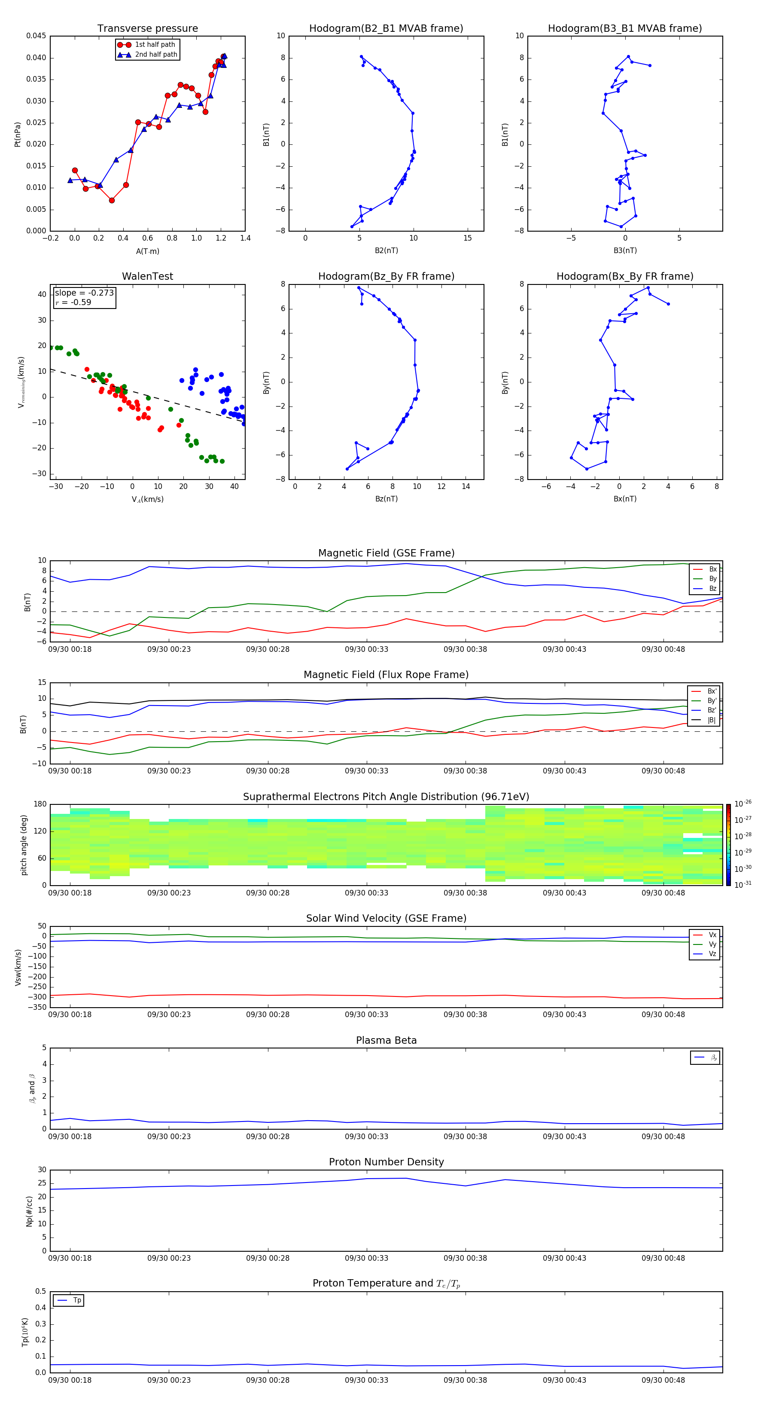Click the 'A(T·m)' x-axis label
This screenshot has width=773, height=1418.
click(147, 251)
